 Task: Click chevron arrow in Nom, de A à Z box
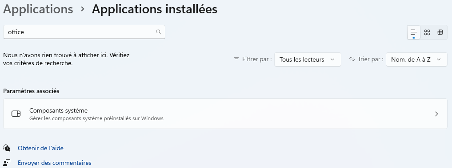point(439,59)
